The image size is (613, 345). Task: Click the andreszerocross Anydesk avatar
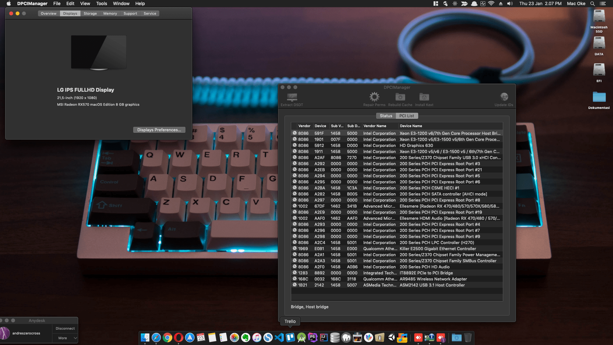click(x=5, y=333)
